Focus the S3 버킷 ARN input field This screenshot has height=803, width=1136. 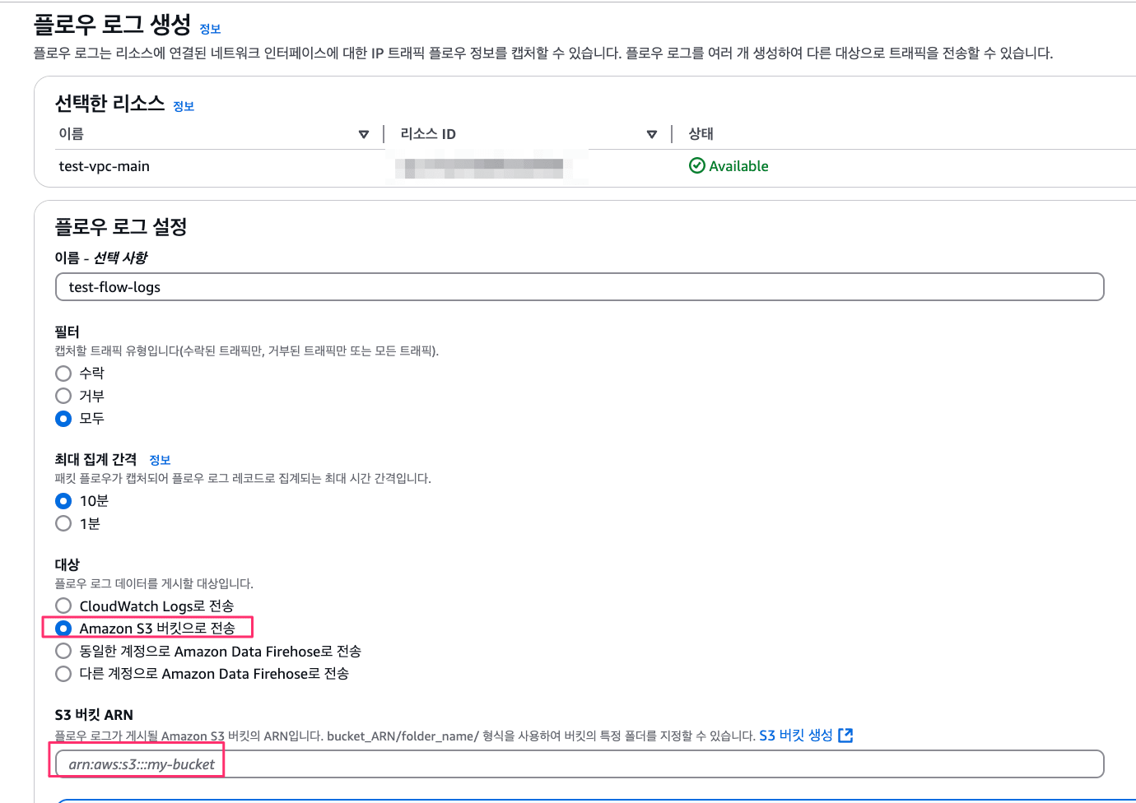[580, 764]
